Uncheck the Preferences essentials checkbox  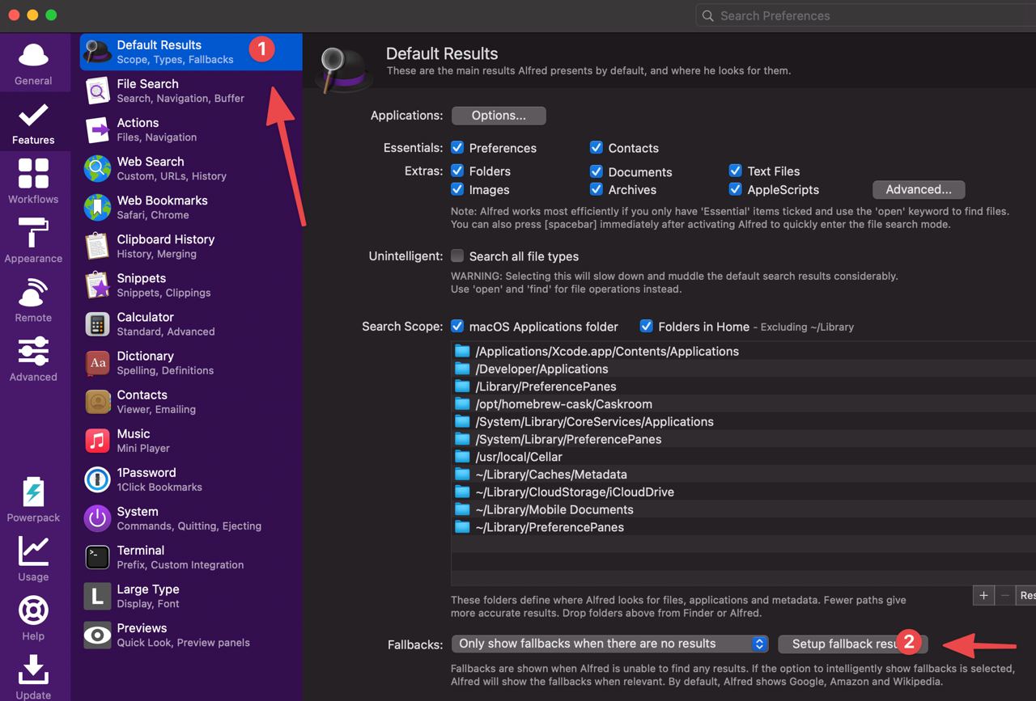457,147
